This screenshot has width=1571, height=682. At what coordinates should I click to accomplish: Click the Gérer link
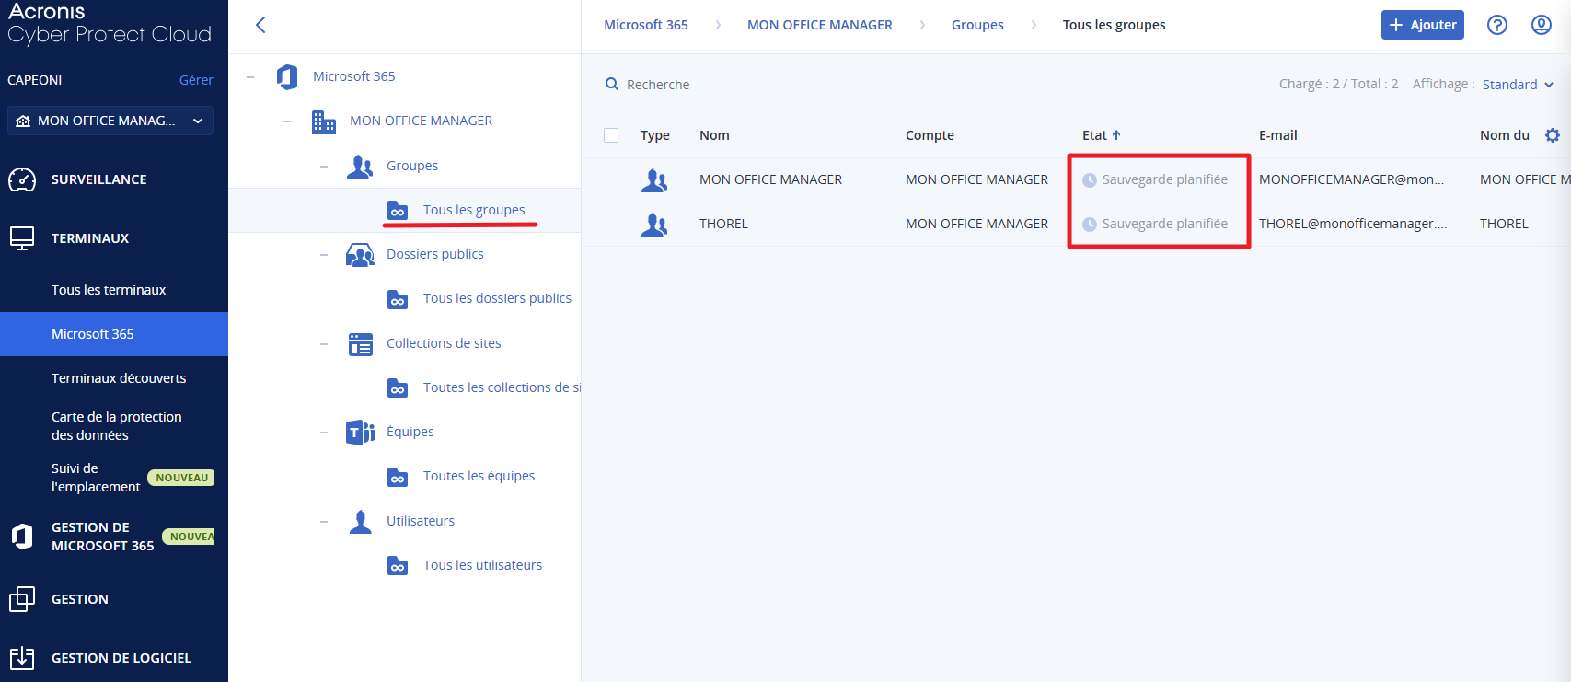pos(196,80)
